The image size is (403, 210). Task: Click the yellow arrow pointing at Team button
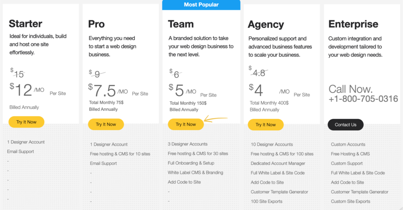coord(215,119)
